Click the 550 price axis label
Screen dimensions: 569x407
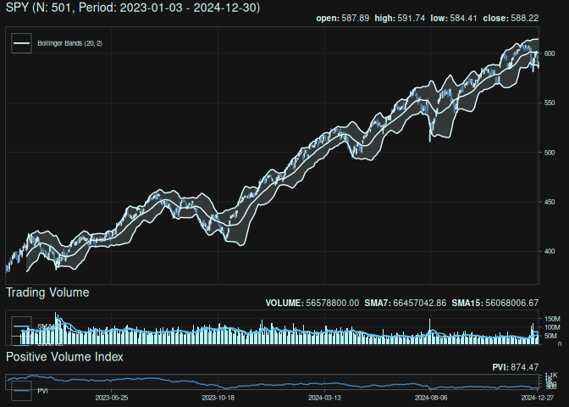point(550,103)
